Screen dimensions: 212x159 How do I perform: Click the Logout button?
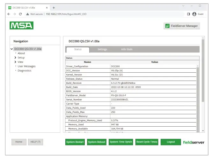(x=171, y=142)
